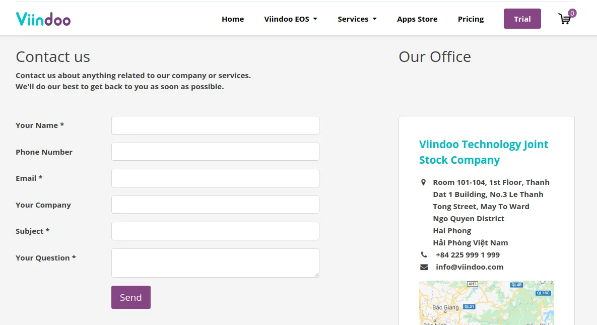Click the Contact us heading
Viewport: 597px width, 325px height.
click(53, 57)
